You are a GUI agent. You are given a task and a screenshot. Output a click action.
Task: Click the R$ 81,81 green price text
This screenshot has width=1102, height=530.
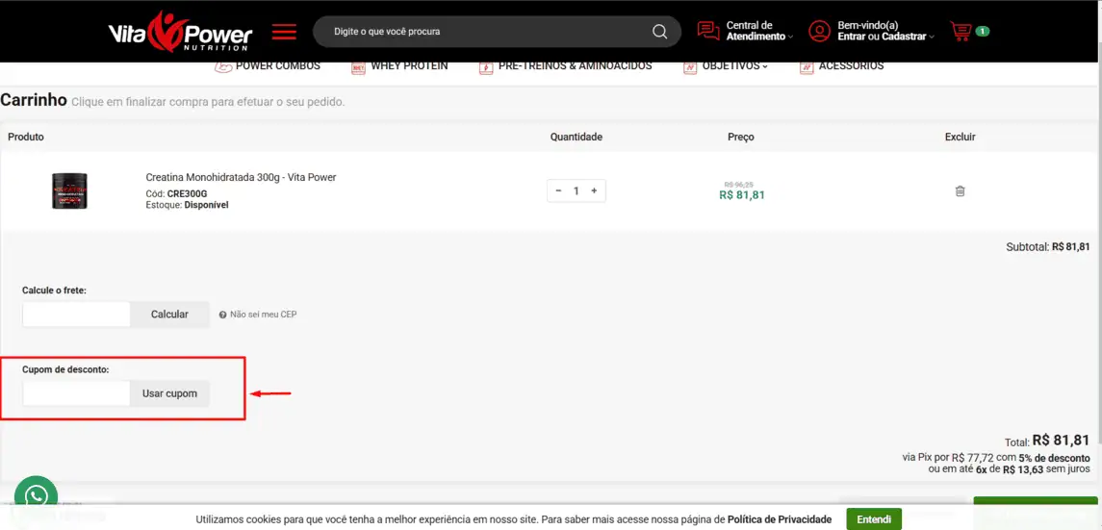coord(742,195)
